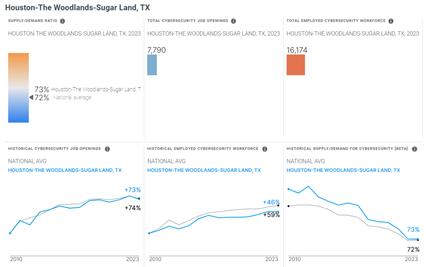Select the blue 7,790 job openings bar
Viewport: 426px width, 267px height.
[x=152, y=65]
